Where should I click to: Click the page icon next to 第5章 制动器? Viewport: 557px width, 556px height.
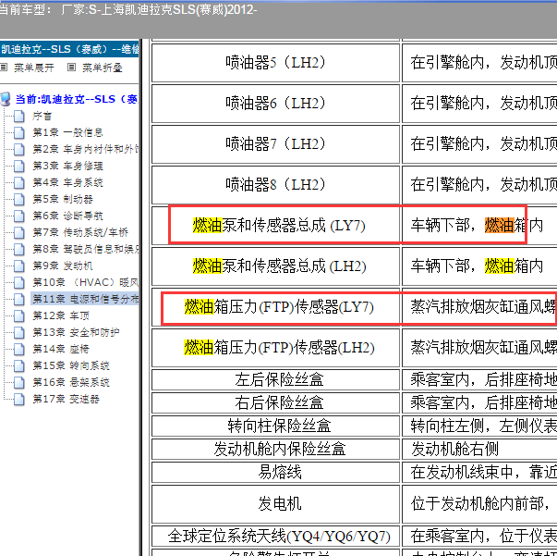[19, 199]
